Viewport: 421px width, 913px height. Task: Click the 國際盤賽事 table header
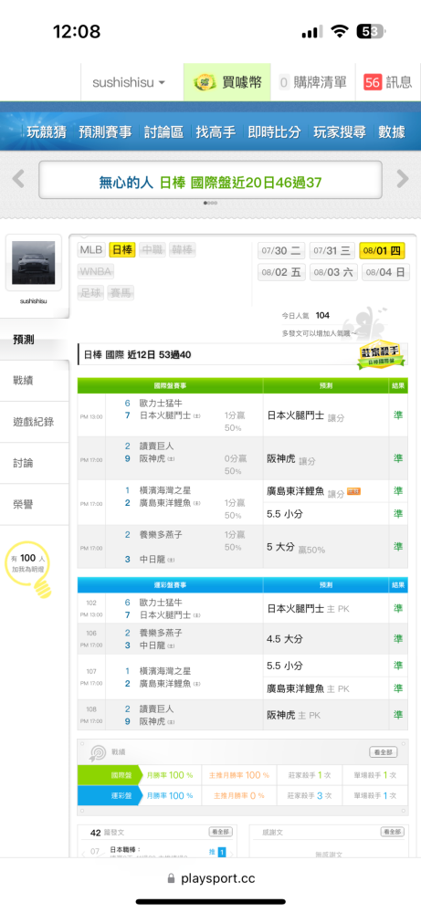[170, 385]
